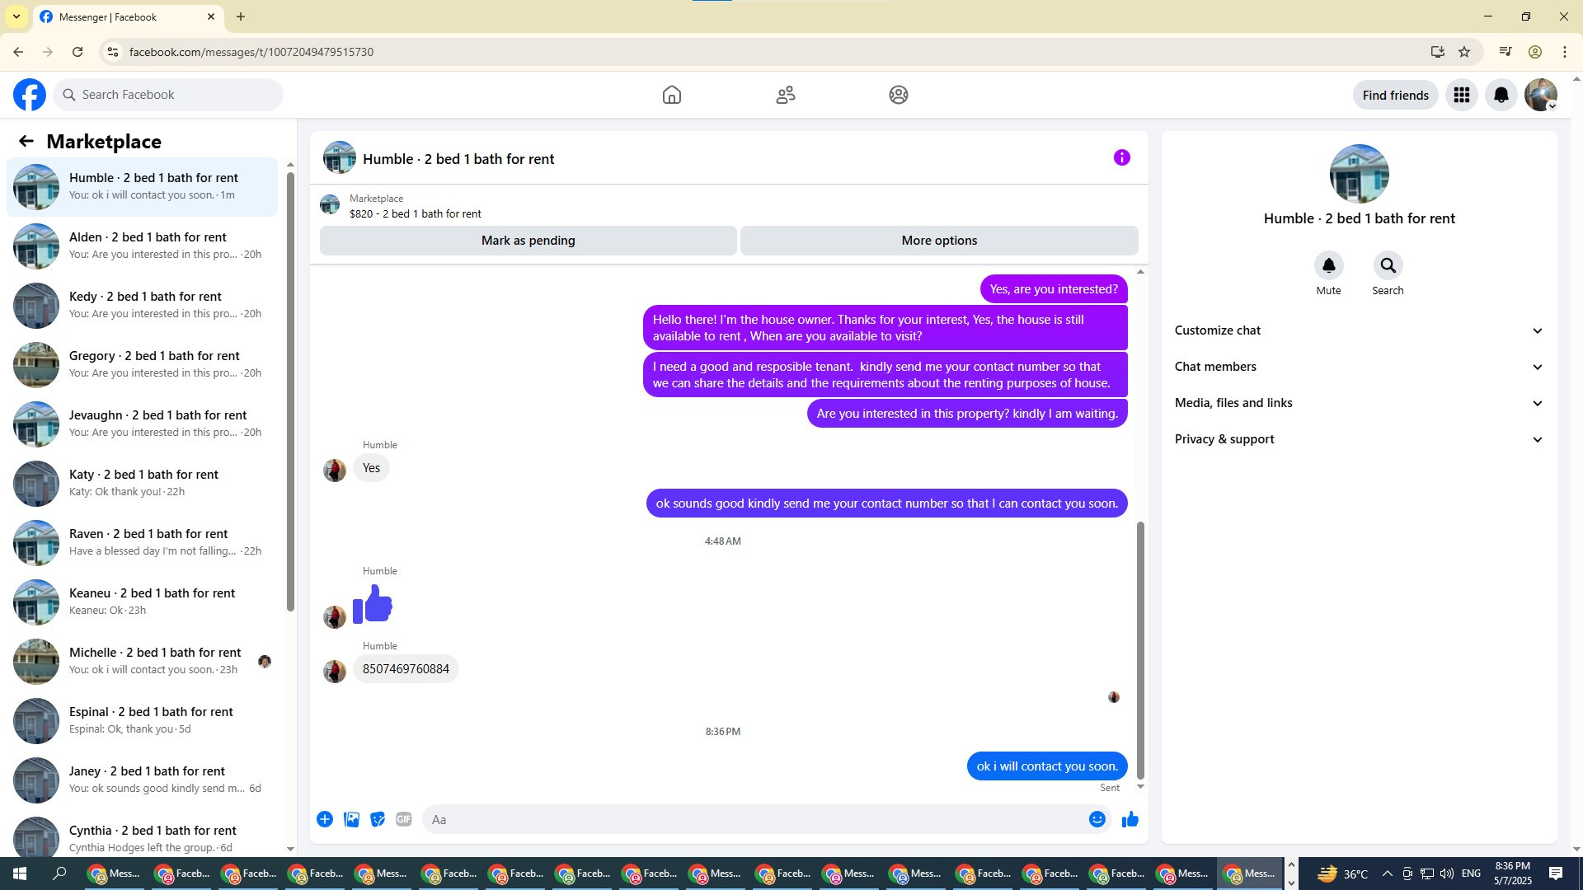The image size is (1583, 890).
Task: Mute this conversation
Action: coord(1328,265)
